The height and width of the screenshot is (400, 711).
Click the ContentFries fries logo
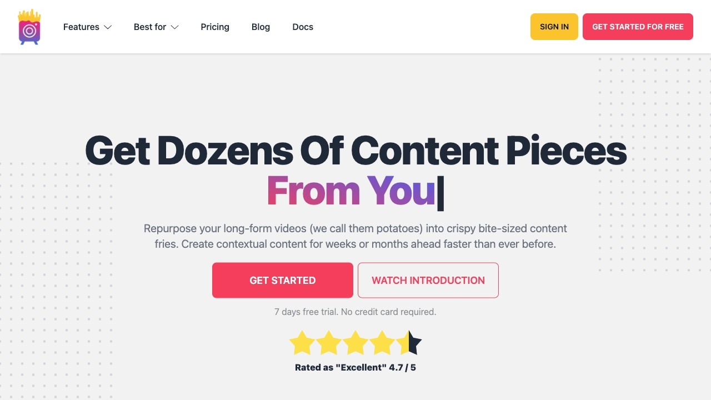coord(29,27)
